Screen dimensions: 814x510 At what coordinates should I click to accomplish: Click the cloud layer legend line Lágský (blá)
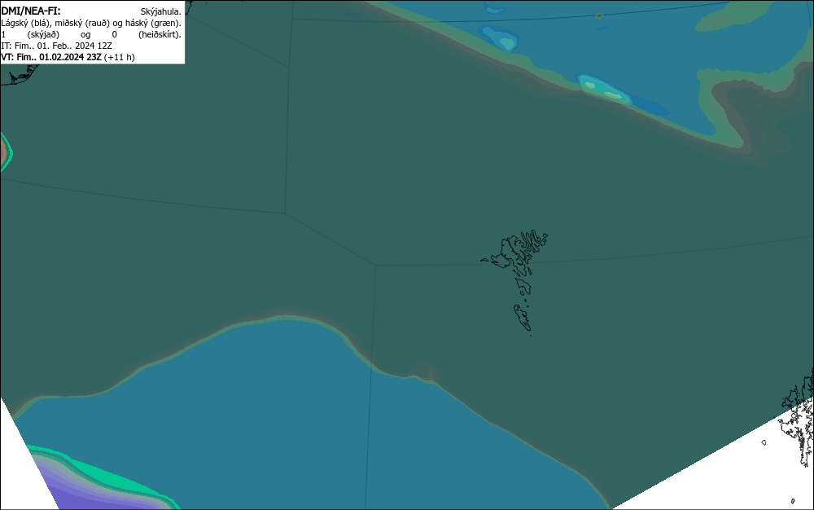[91, 23]
